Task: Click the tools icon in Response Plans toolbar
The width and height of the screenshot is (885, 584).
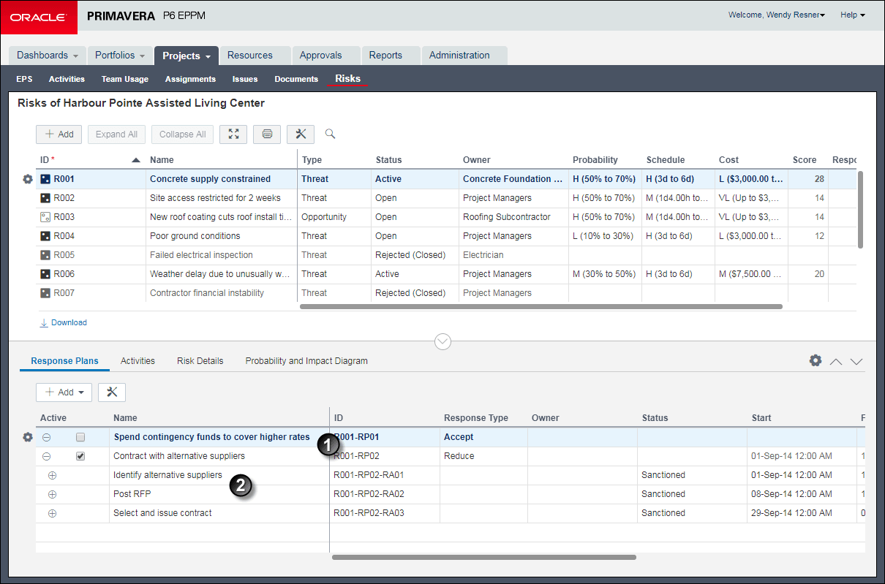Action: [112, 393]
